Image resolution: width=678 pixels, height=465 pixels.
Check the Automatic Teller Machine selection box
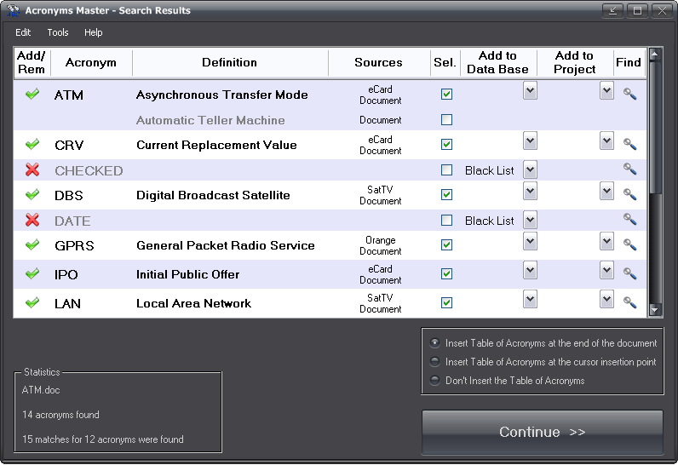click(446, 120)
